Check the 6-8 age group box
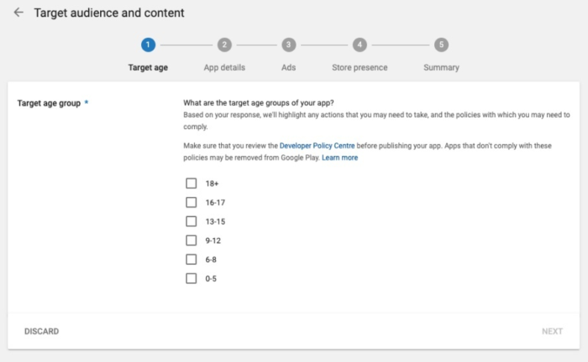This screenshot has height=362, width=588. 192,259
